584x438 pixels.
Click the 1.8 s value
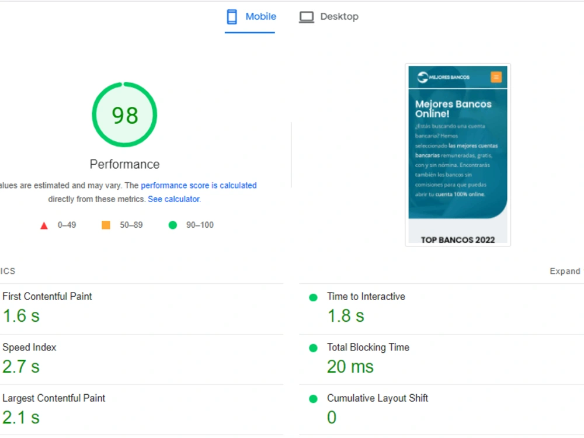click(x=346, y=316)
